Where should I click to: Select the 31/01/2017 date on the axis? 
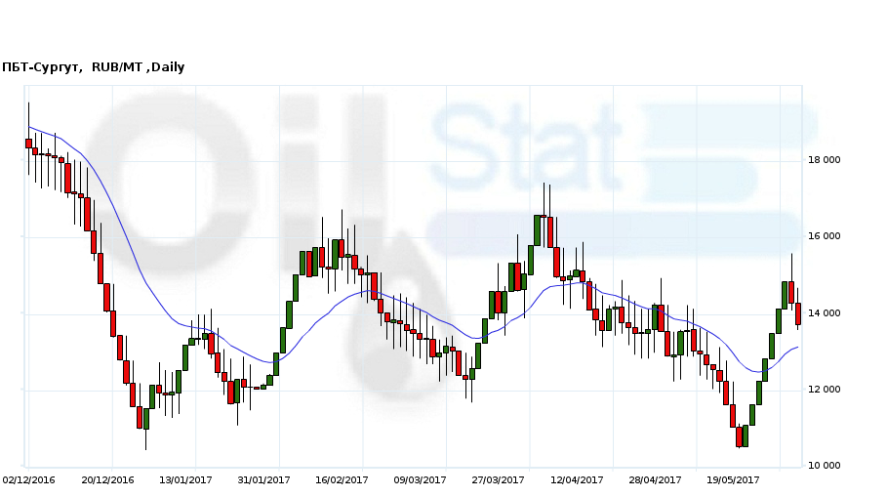pyautogui.click(x=263, y=479)
